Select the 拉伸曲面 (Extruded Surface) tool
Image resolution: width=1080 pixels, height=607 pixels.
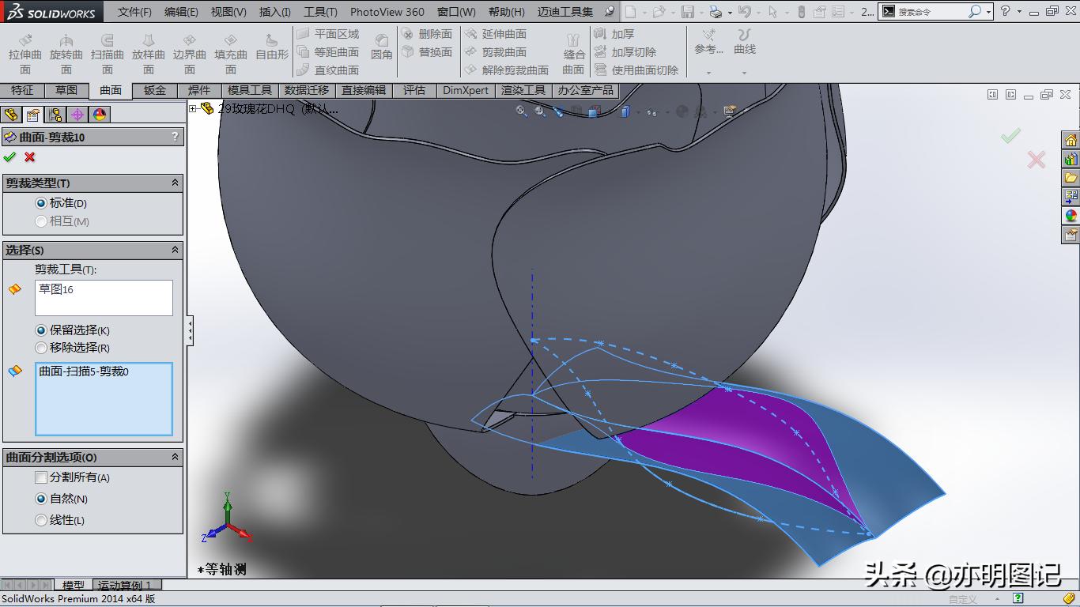[x=24, y=51]
